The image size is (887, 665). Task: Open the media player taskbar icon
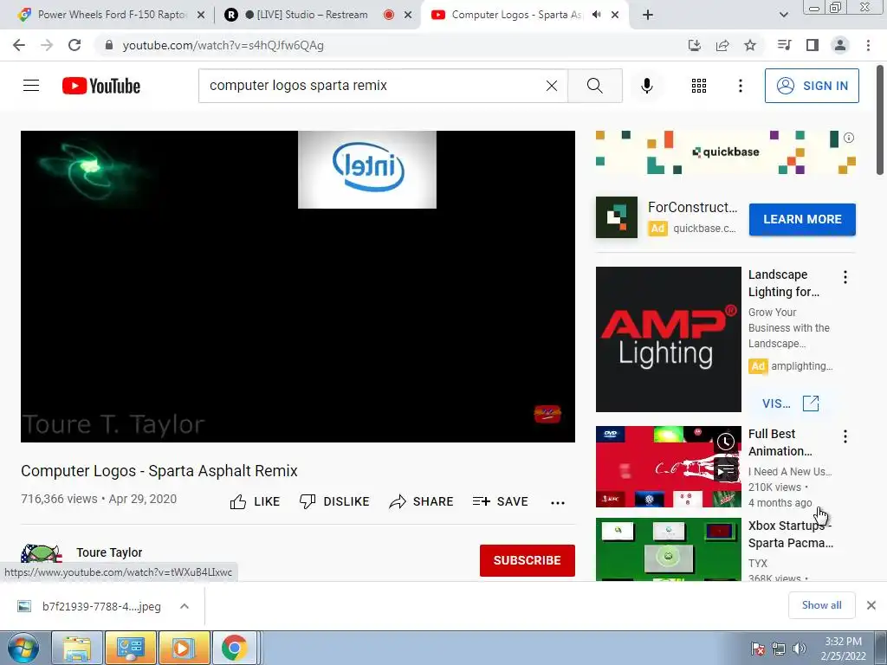tap(184, 648)
